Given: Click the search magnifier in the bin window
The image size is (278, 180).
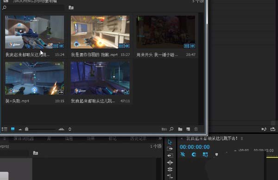Looking at the screenshot, I should tap(5, 7).
